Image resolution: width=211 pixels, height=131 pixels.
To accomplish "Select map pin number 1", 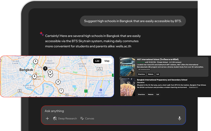I will click(45, 68).
